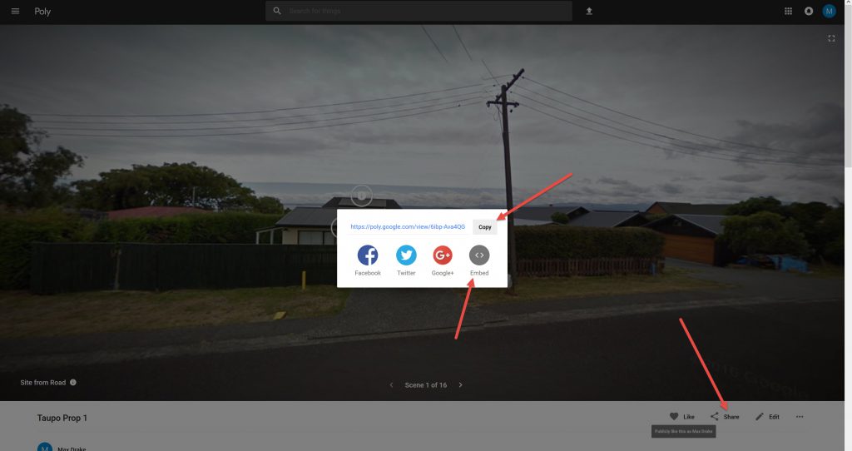Open the hamburger main menu
This screenshot has height=451, width=852.
point(15,11)
